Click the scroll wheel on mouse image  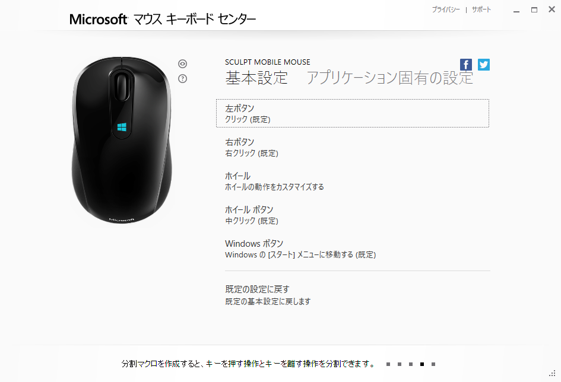click(x=122, y=87)
